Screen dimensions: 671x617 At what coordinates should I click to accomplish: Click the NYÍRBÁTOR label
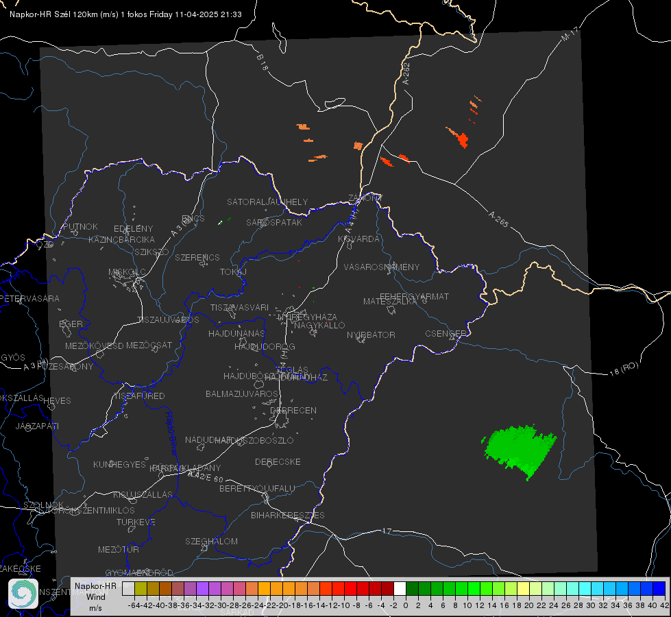pyautogui.click(x=371, y=335)
